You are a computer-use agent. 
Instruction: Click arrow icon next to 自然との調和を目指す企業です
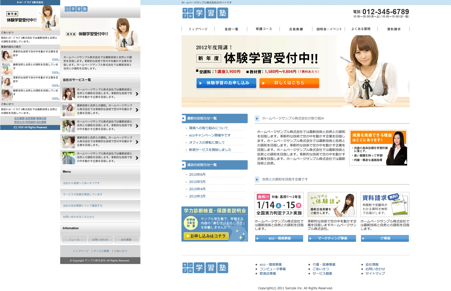click(x=257, y=179)
